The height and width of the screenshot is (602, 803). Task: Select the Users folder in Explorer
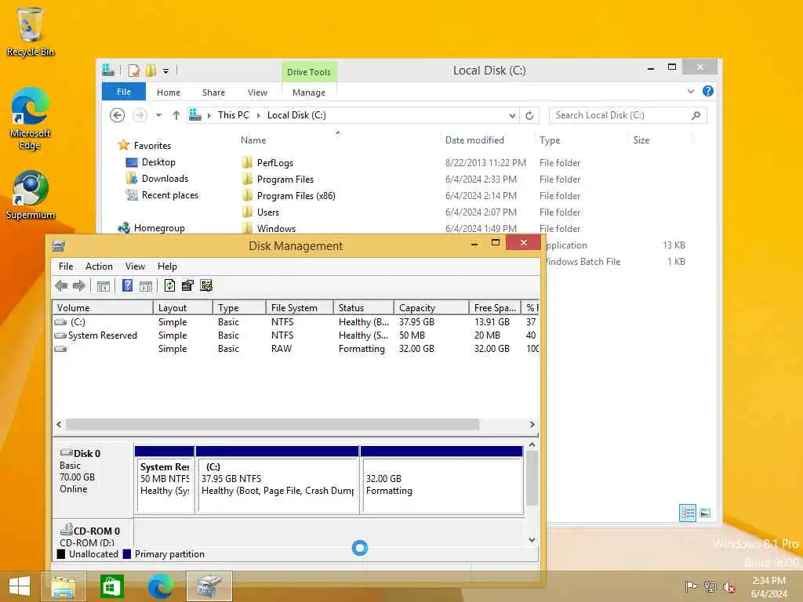[x=268, y=212]
